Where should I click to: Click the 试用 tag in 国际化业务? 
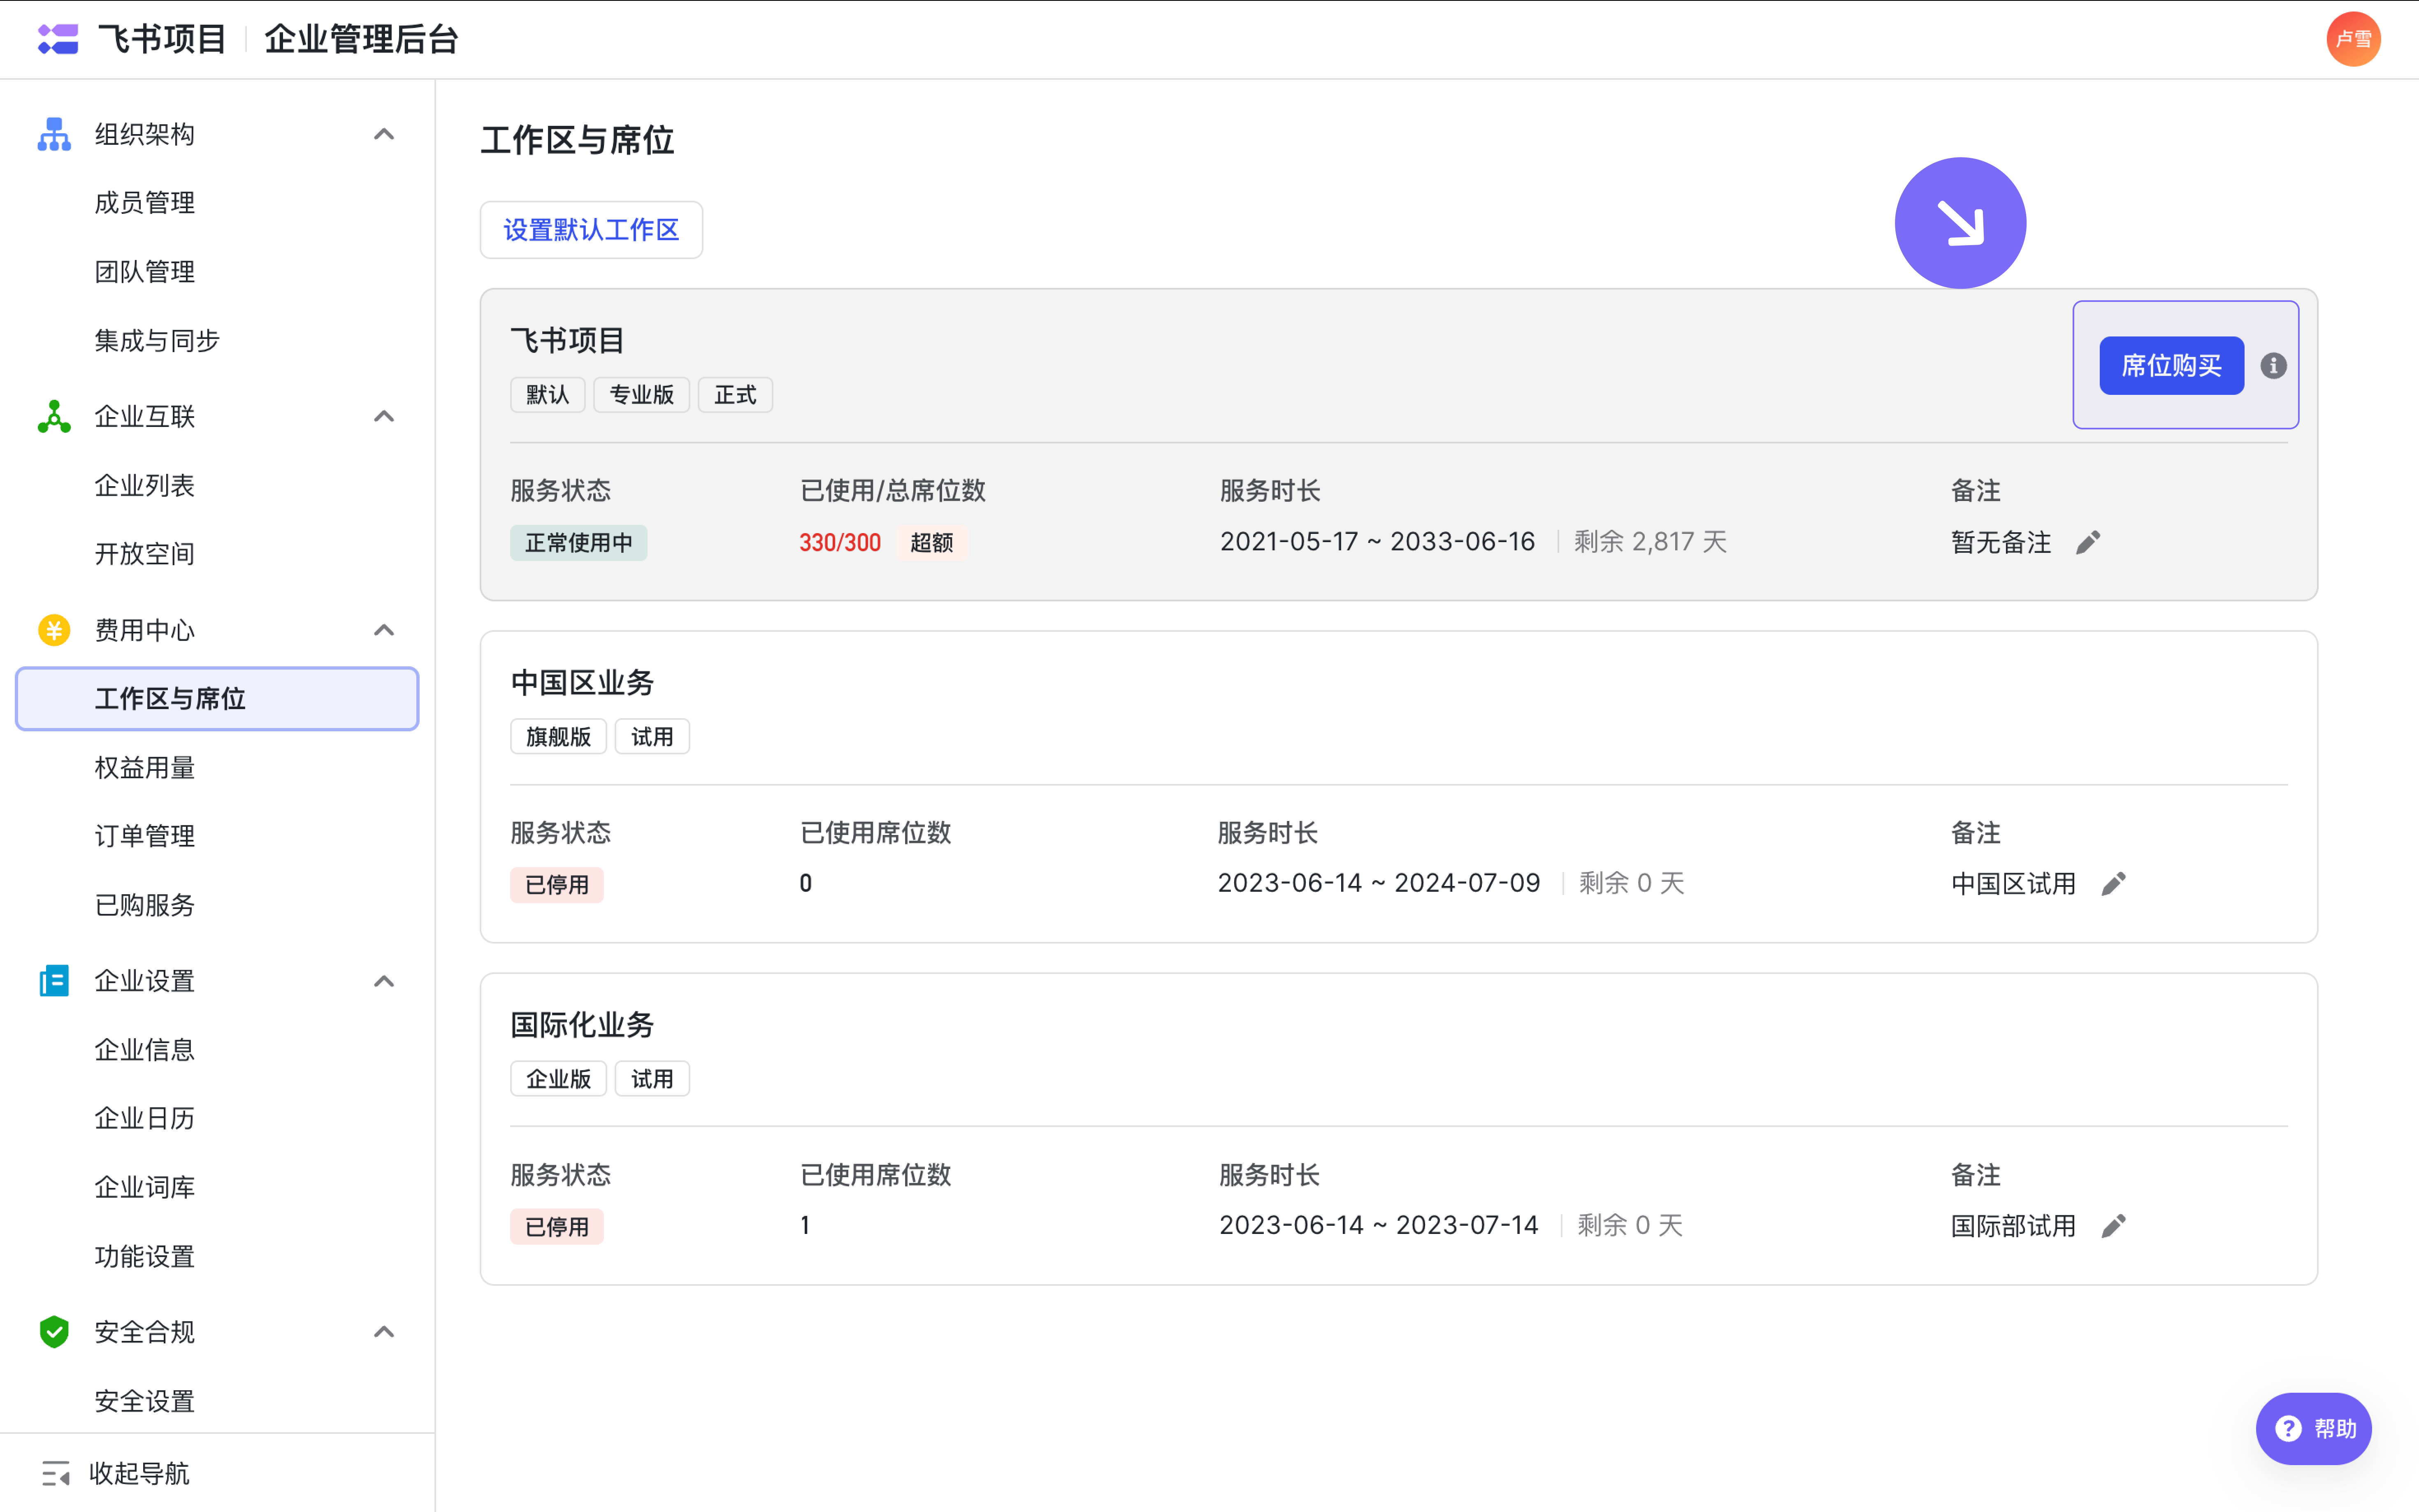tap(652, 1079)
